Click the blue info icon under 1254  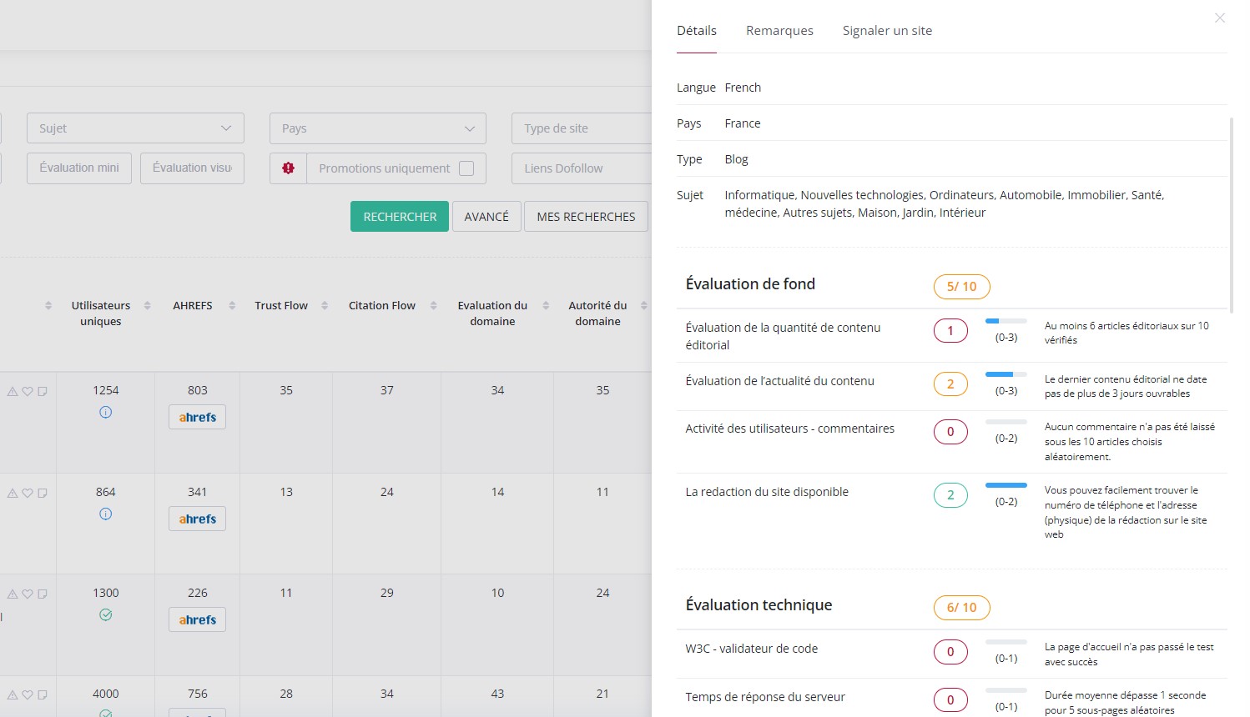[106, 412]
